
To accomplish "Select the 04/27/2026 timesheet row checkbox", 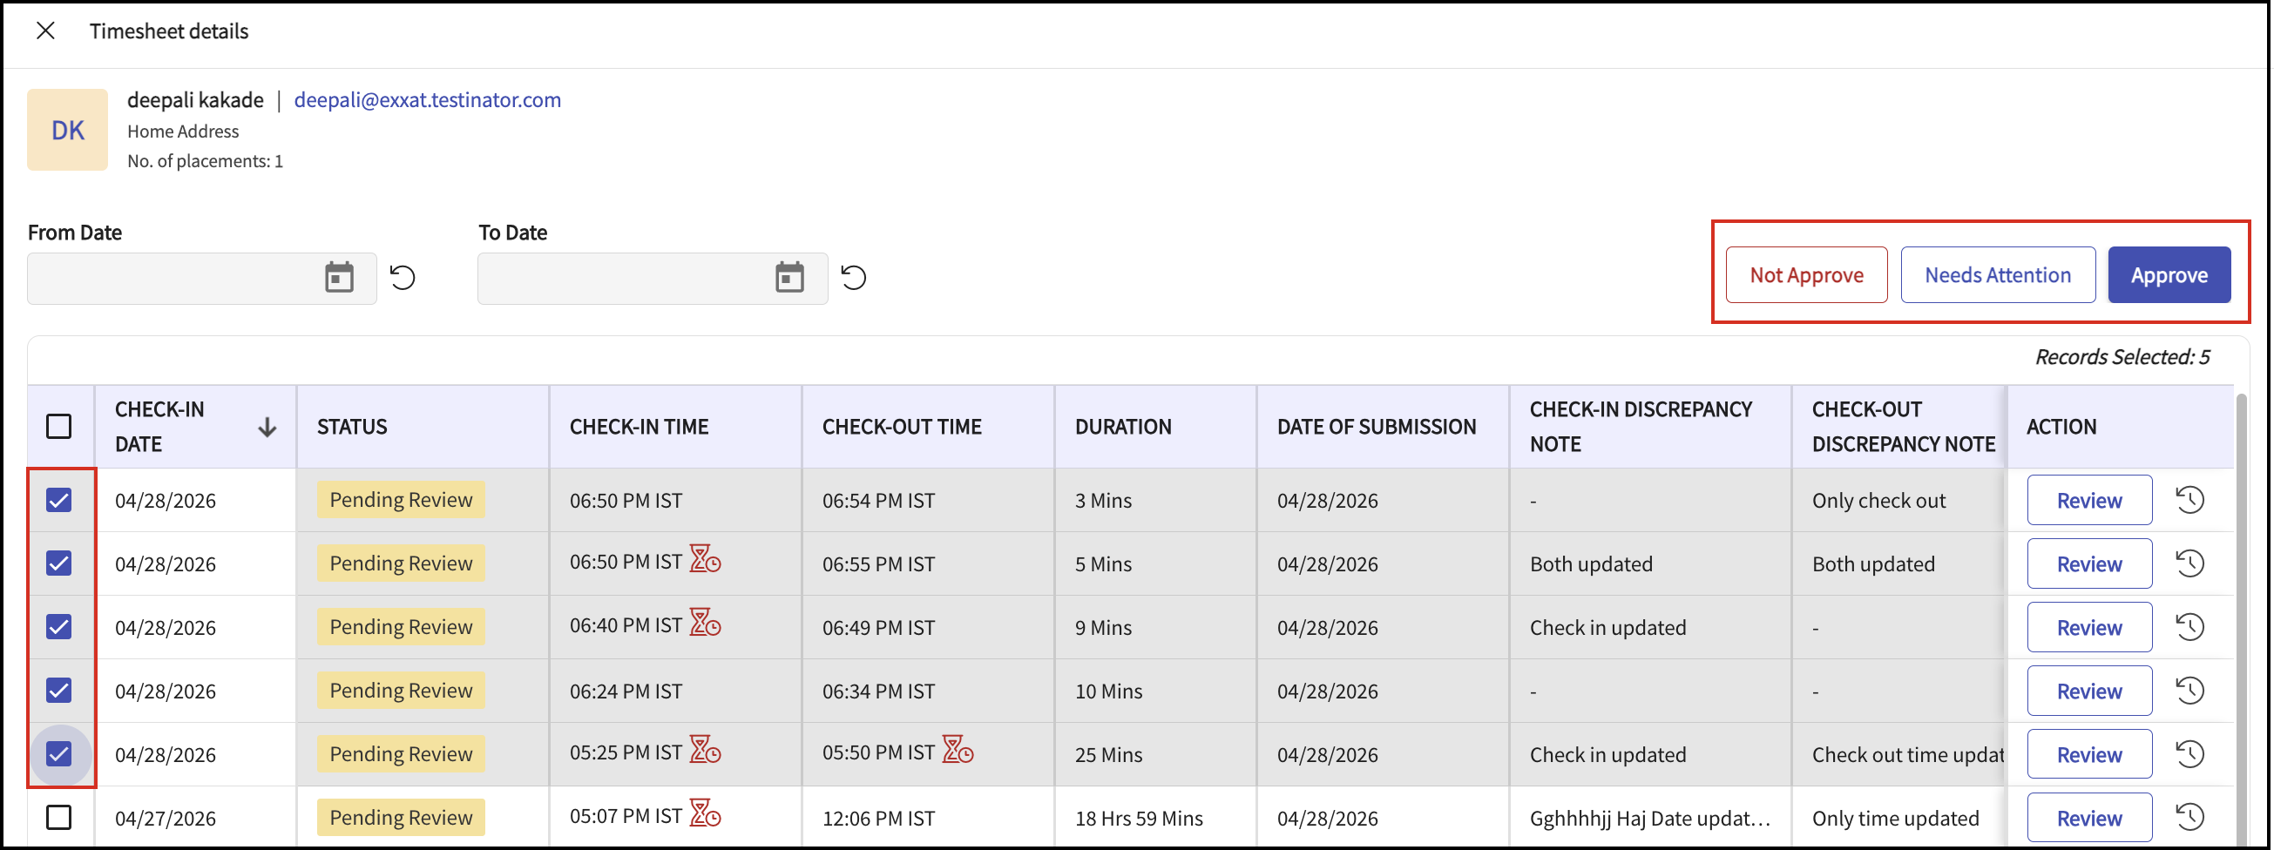I will tap(59, 818).
